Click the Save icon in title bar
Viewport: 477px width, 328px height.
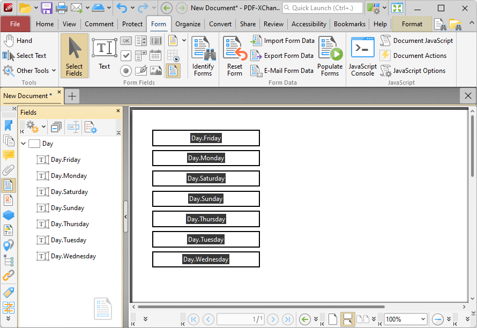(x=47, y=8)
